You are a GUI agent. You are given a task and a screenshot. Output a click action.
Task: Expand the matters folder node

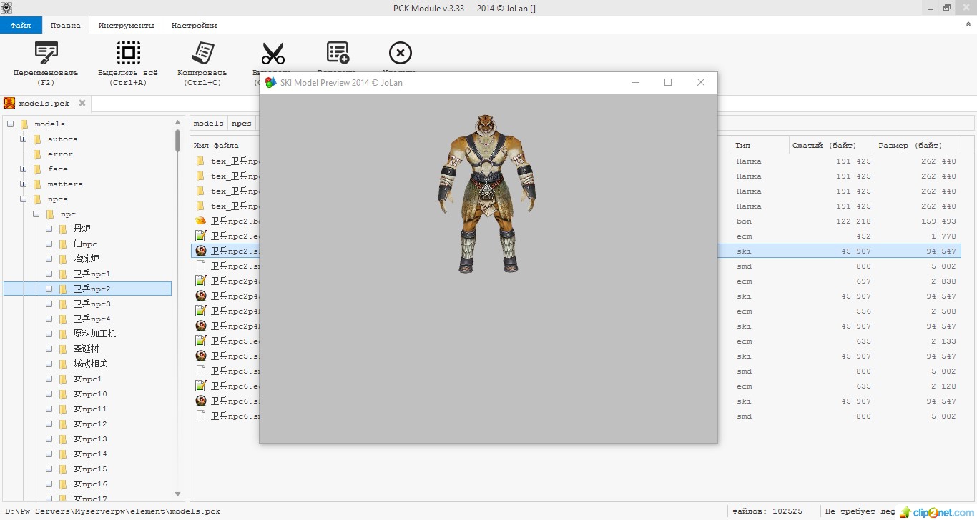(24, 184)
